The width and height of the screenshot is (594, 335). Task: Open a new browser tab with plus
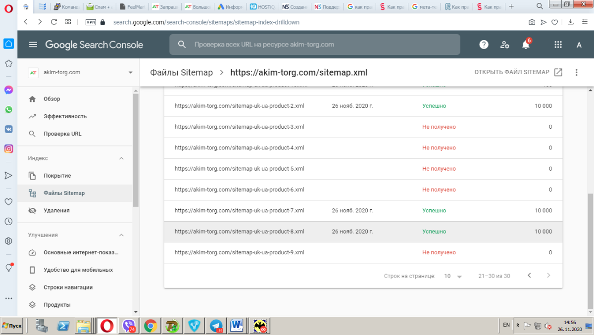tap(511, 6)
